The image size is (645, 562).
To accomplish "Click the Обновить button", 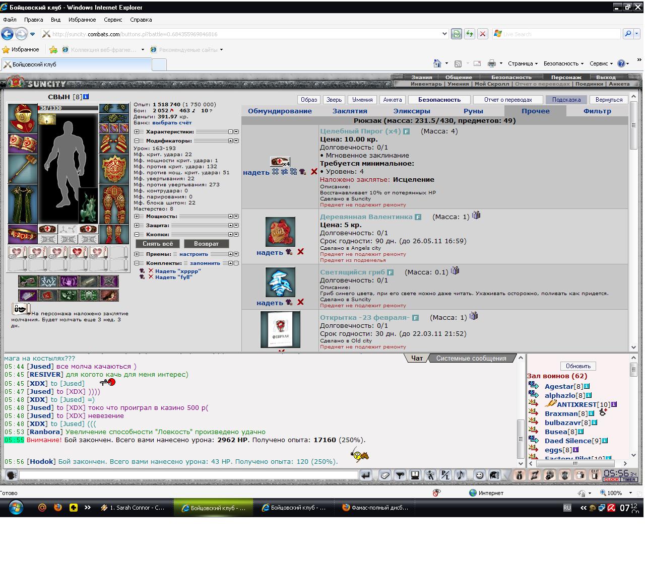I will 578,366.
